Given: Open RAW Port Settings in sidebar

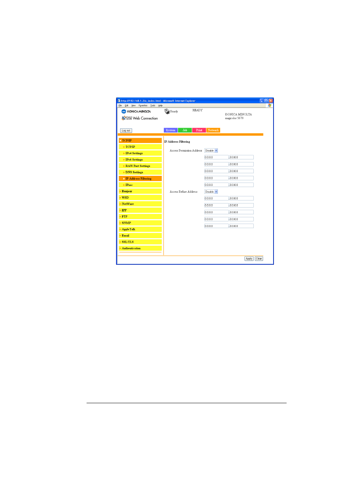Looking at the screenshot, I should point(140,166).
